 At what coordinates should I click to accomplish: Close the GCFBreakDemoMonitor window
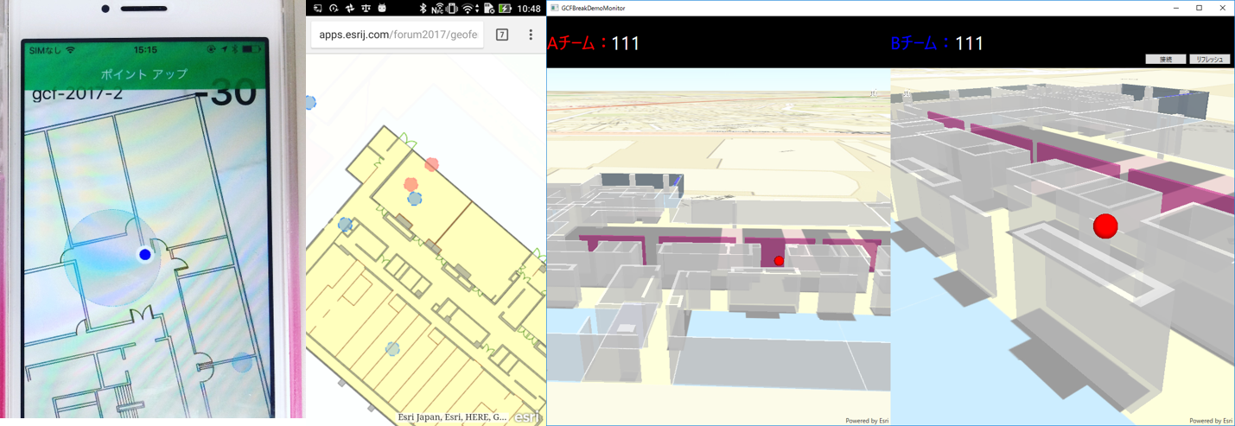(1222, 8)
